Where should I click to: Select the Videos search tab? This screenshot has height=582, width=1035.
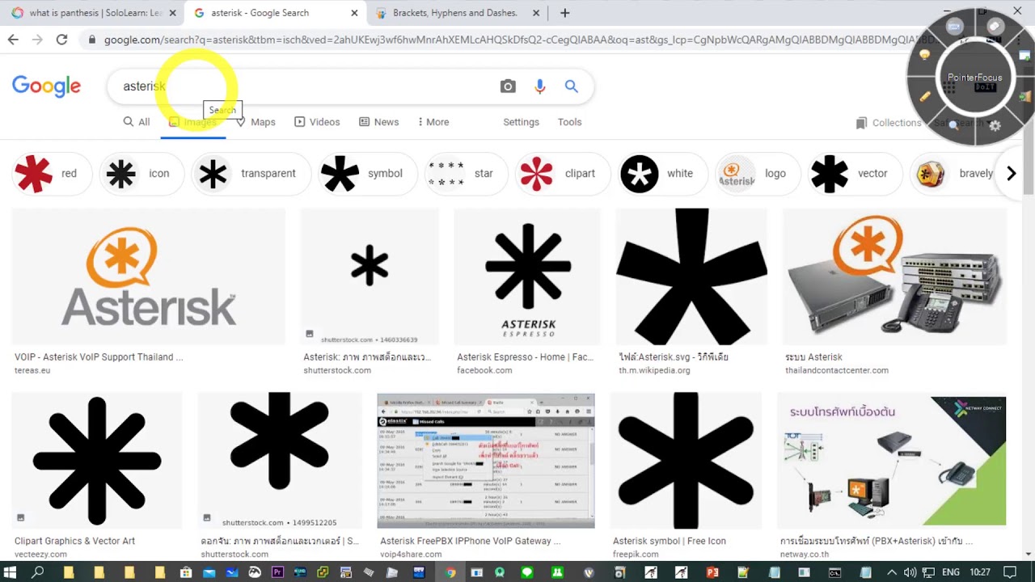pyautogui.click(x=317, y=122)
